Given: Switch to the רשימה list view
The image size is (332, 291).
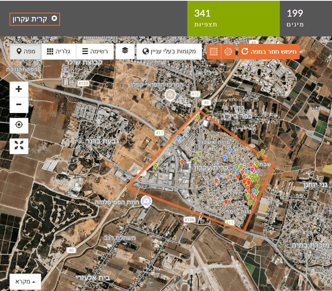Looking at the screenshot, I should coord(94,52).
